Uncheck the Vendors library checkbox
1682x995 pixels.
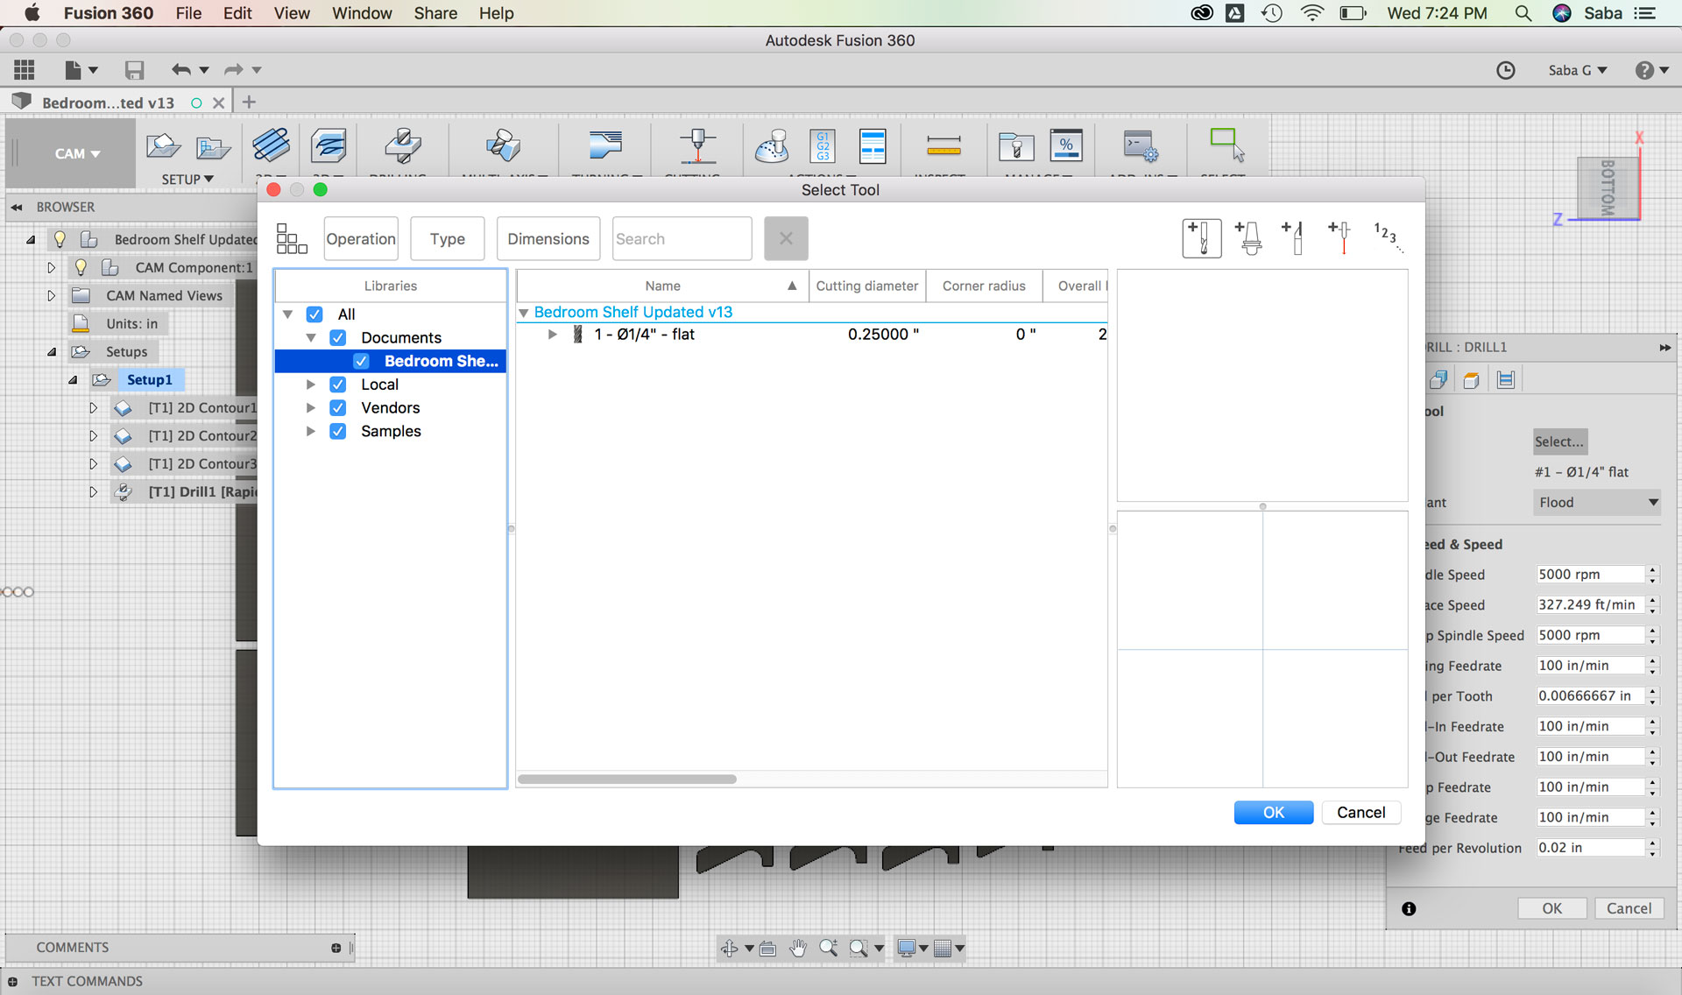[x=338, y=408]
